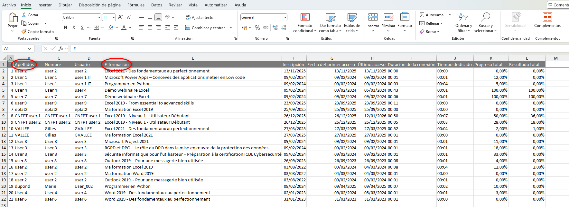The width and height of the screenshot is (569, 207).
Task: Expand the Fuente dialog launcher
Action: pyautogui.click(x=133, y=38)
